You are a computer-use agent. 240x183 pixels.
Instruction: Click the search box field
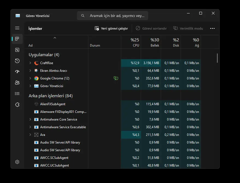coord(113,16)
